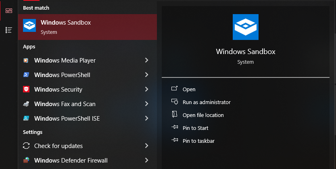Open Windows Fax and Scan result
The image size is (336, 169).
click(x=88, y=104)
